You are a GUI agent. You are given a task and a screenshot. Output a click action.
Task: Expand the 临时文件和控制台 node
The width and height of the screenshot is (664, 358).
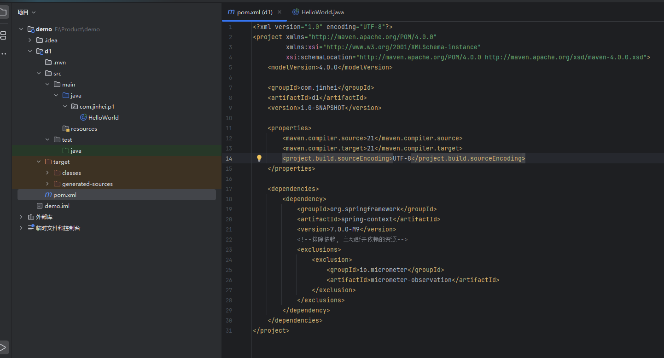pyautogui.click(x=21, y=228)
